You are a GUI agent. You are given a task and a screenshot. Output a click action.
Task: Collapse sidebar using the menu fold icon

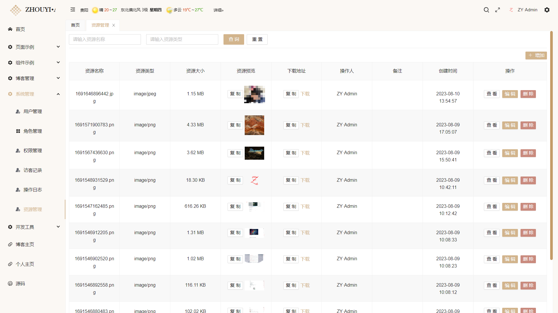[73, 10]
